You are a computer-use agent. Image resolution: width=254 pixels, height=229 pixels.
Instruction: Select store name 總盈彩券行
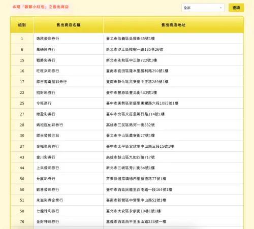(x=46, y=114)
